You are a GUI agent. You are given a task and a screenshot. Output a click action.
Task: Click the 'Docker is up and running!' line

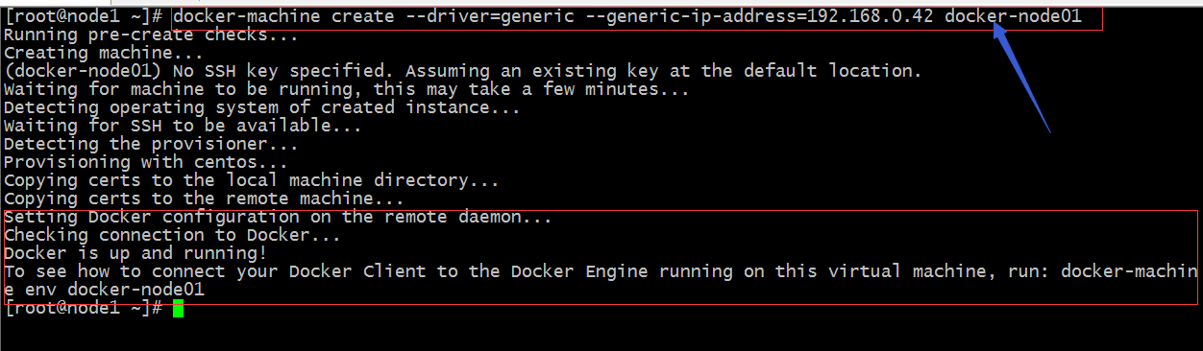click(x=136, y=253)
